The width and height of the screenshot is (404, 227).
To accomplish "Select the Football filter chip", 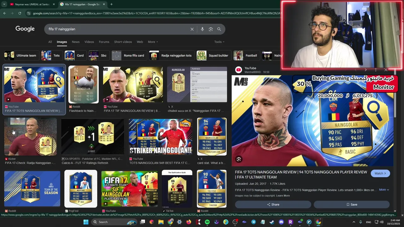I will click(247, 55).
